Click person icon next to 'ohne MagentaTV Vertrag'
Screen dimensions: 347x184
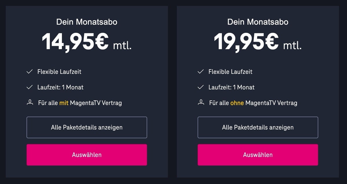201,103
